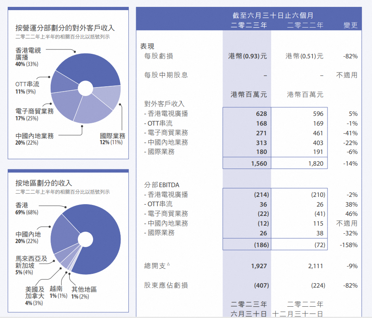This screenshot has height=318, width=372.
Task: Click the 港幣(0.93)元 loss per share value
Action: point(248,56)
